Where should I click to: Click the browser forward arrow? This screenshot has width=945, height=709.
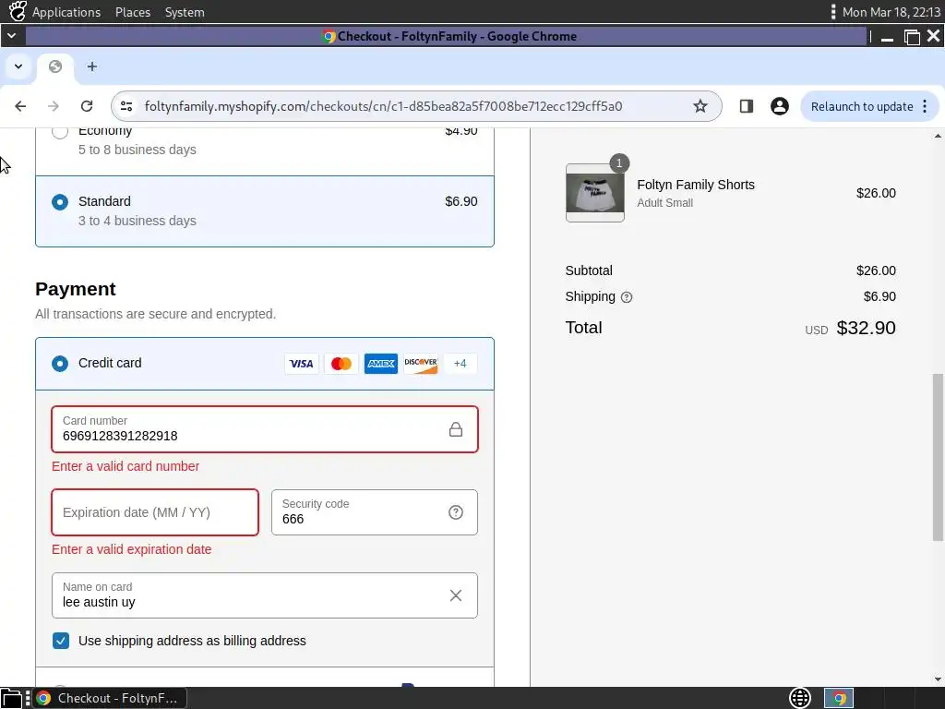click(54, 106)
